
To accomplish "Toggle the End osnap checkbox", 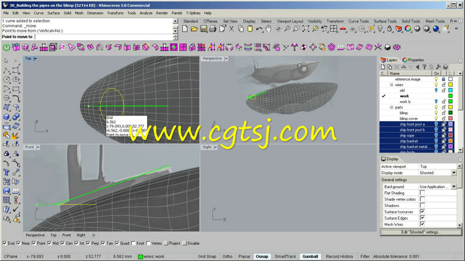I will [x=5, y=243].
